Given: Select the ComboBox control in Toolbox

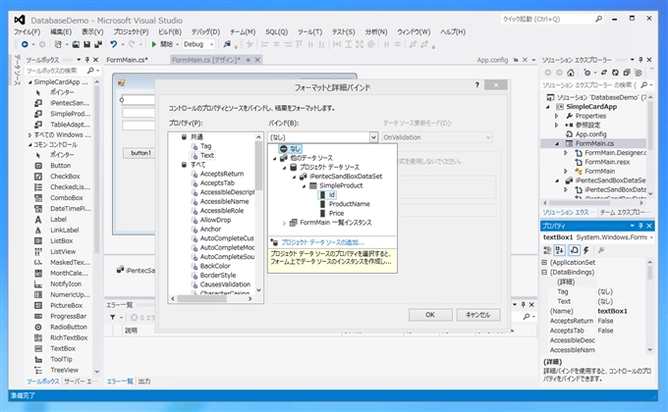Looking at the screenshot, I should 67,198.
